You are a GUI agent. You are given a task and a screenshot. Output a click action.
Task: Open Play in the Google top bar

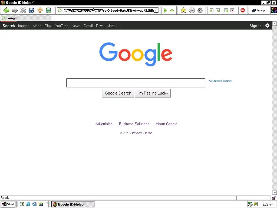click(48, 26)
